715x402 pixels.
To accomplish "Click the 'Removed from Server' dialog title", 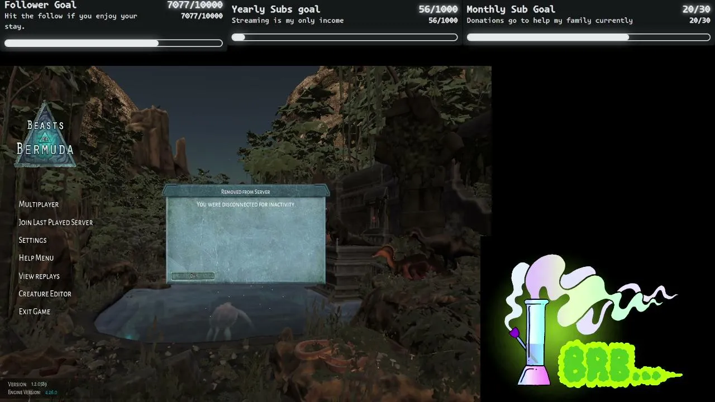I will coord(246,192).
